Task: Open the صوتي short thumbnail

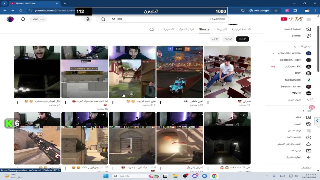Action: (227, 72)
